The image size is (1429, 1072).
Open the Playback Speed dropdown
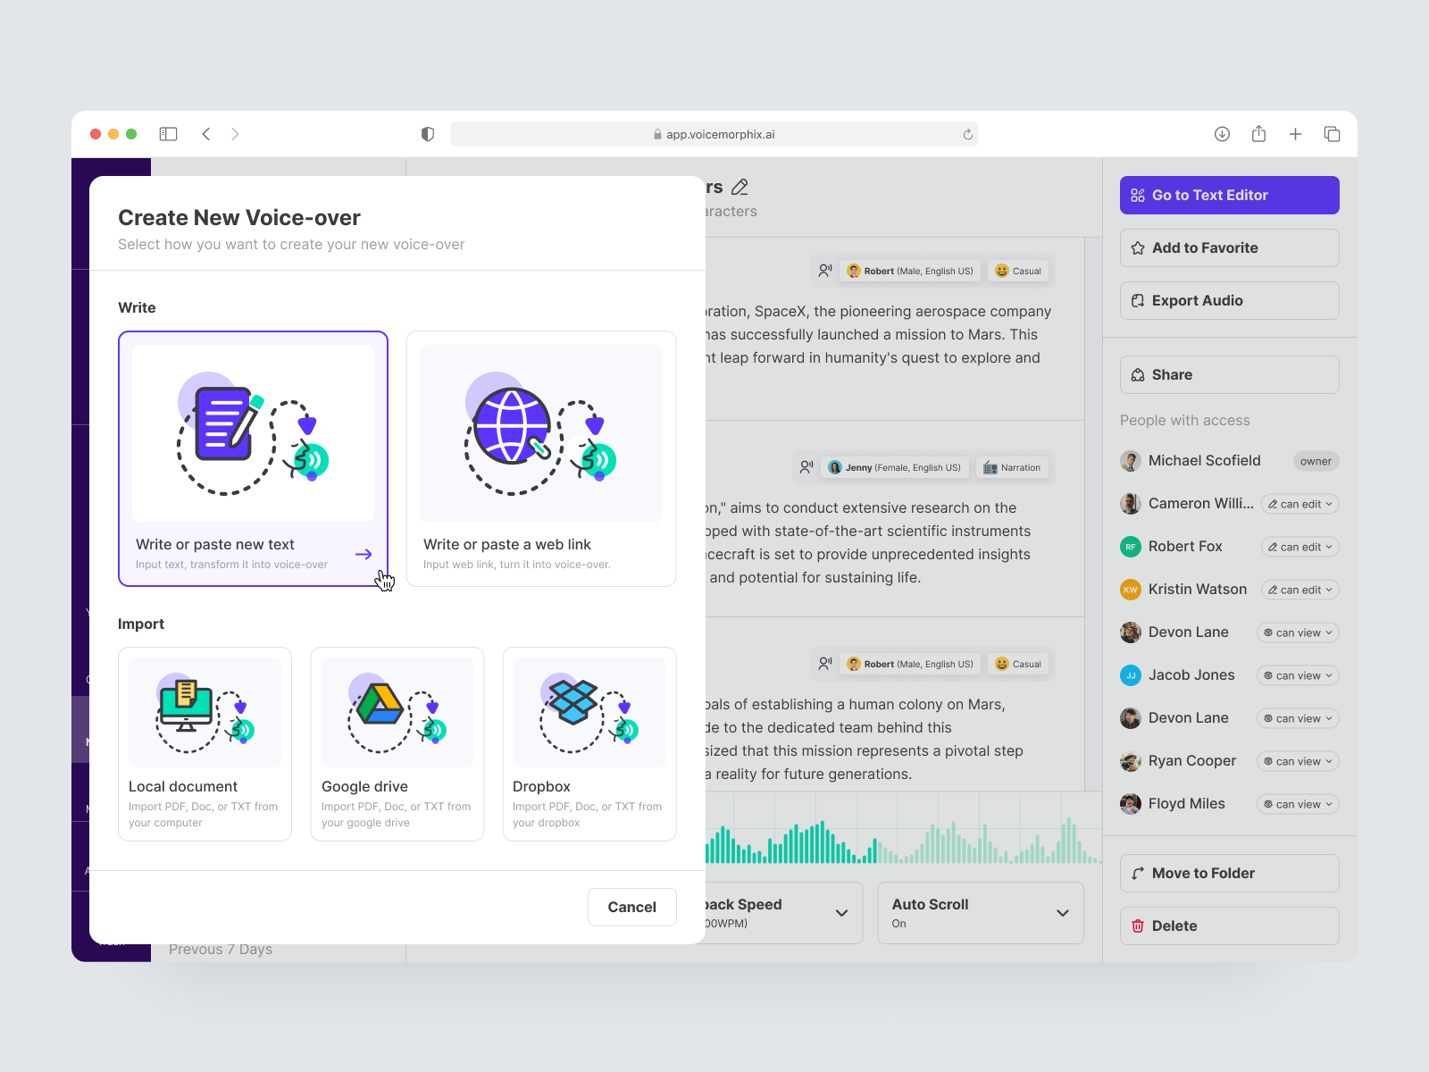pos(840,913)
